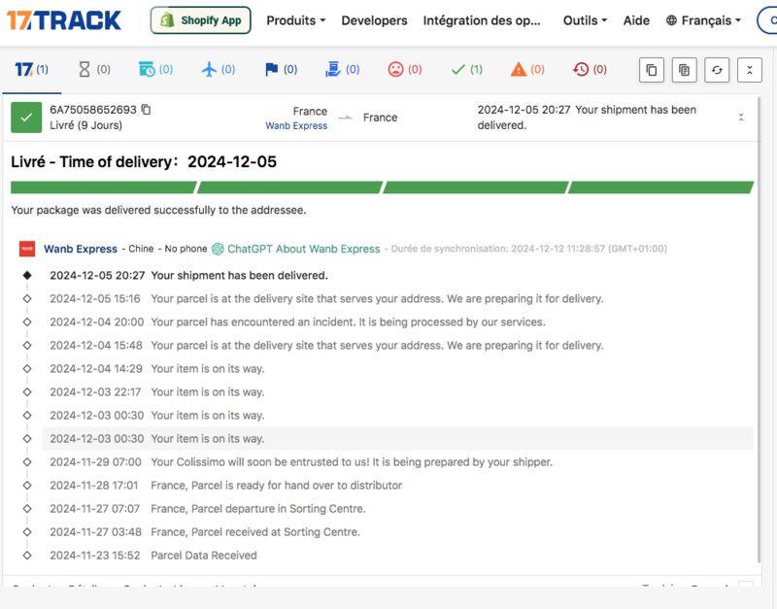Viewport: 777px width, 609px height.
Task: Click the synchronisation time 2024-12-12 11:28:57 text
Action: pyautogui.click(x=557, y=249)
